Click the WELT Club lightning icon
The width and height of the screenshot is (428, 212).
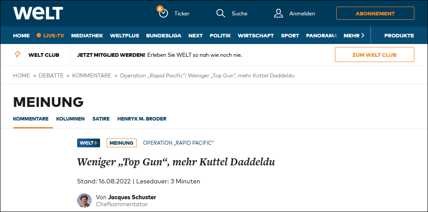[x=18, y=55]
